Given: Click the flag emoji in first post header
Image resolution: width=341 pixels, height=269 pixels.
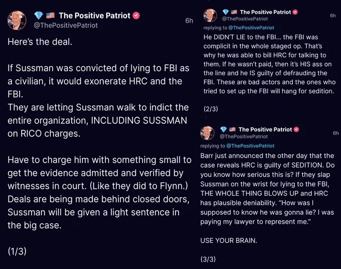Looking at the screenshot, I should pyautogui.click(x=51, y=16).
